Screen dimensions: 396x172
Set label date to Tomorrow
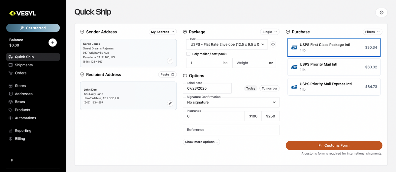coord(269,88)
